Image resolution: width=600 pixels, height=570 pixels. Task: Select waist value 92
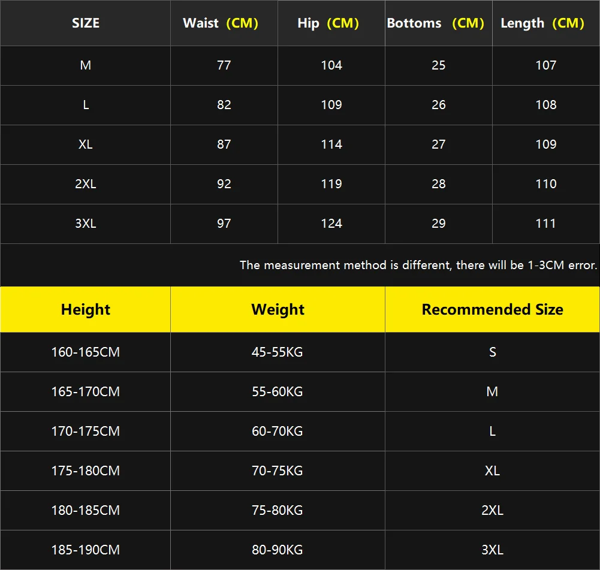[x=224, y=184]
